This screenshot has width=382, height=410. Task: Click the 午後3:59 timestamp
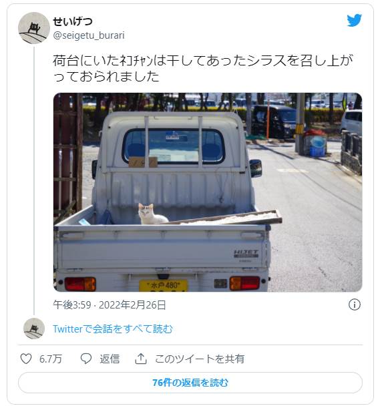pos(72,305)
